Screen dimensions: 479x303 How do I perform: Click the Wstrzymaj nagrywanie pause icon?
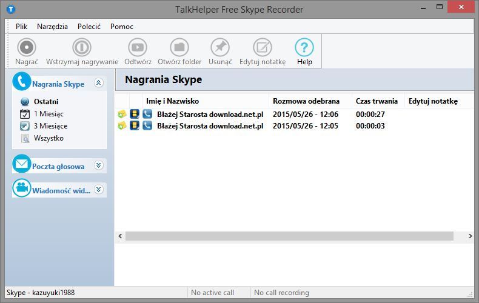(82, 47)
